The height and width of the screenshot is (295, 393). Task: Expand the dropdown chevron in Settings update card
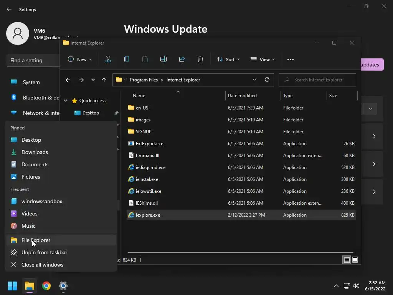(370, 109)
